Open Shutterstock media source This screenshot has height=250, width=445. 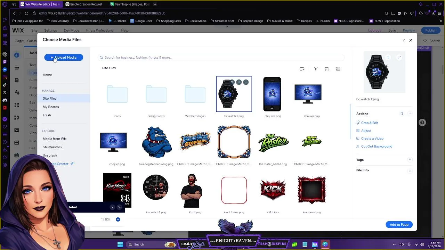coord(52,147)
